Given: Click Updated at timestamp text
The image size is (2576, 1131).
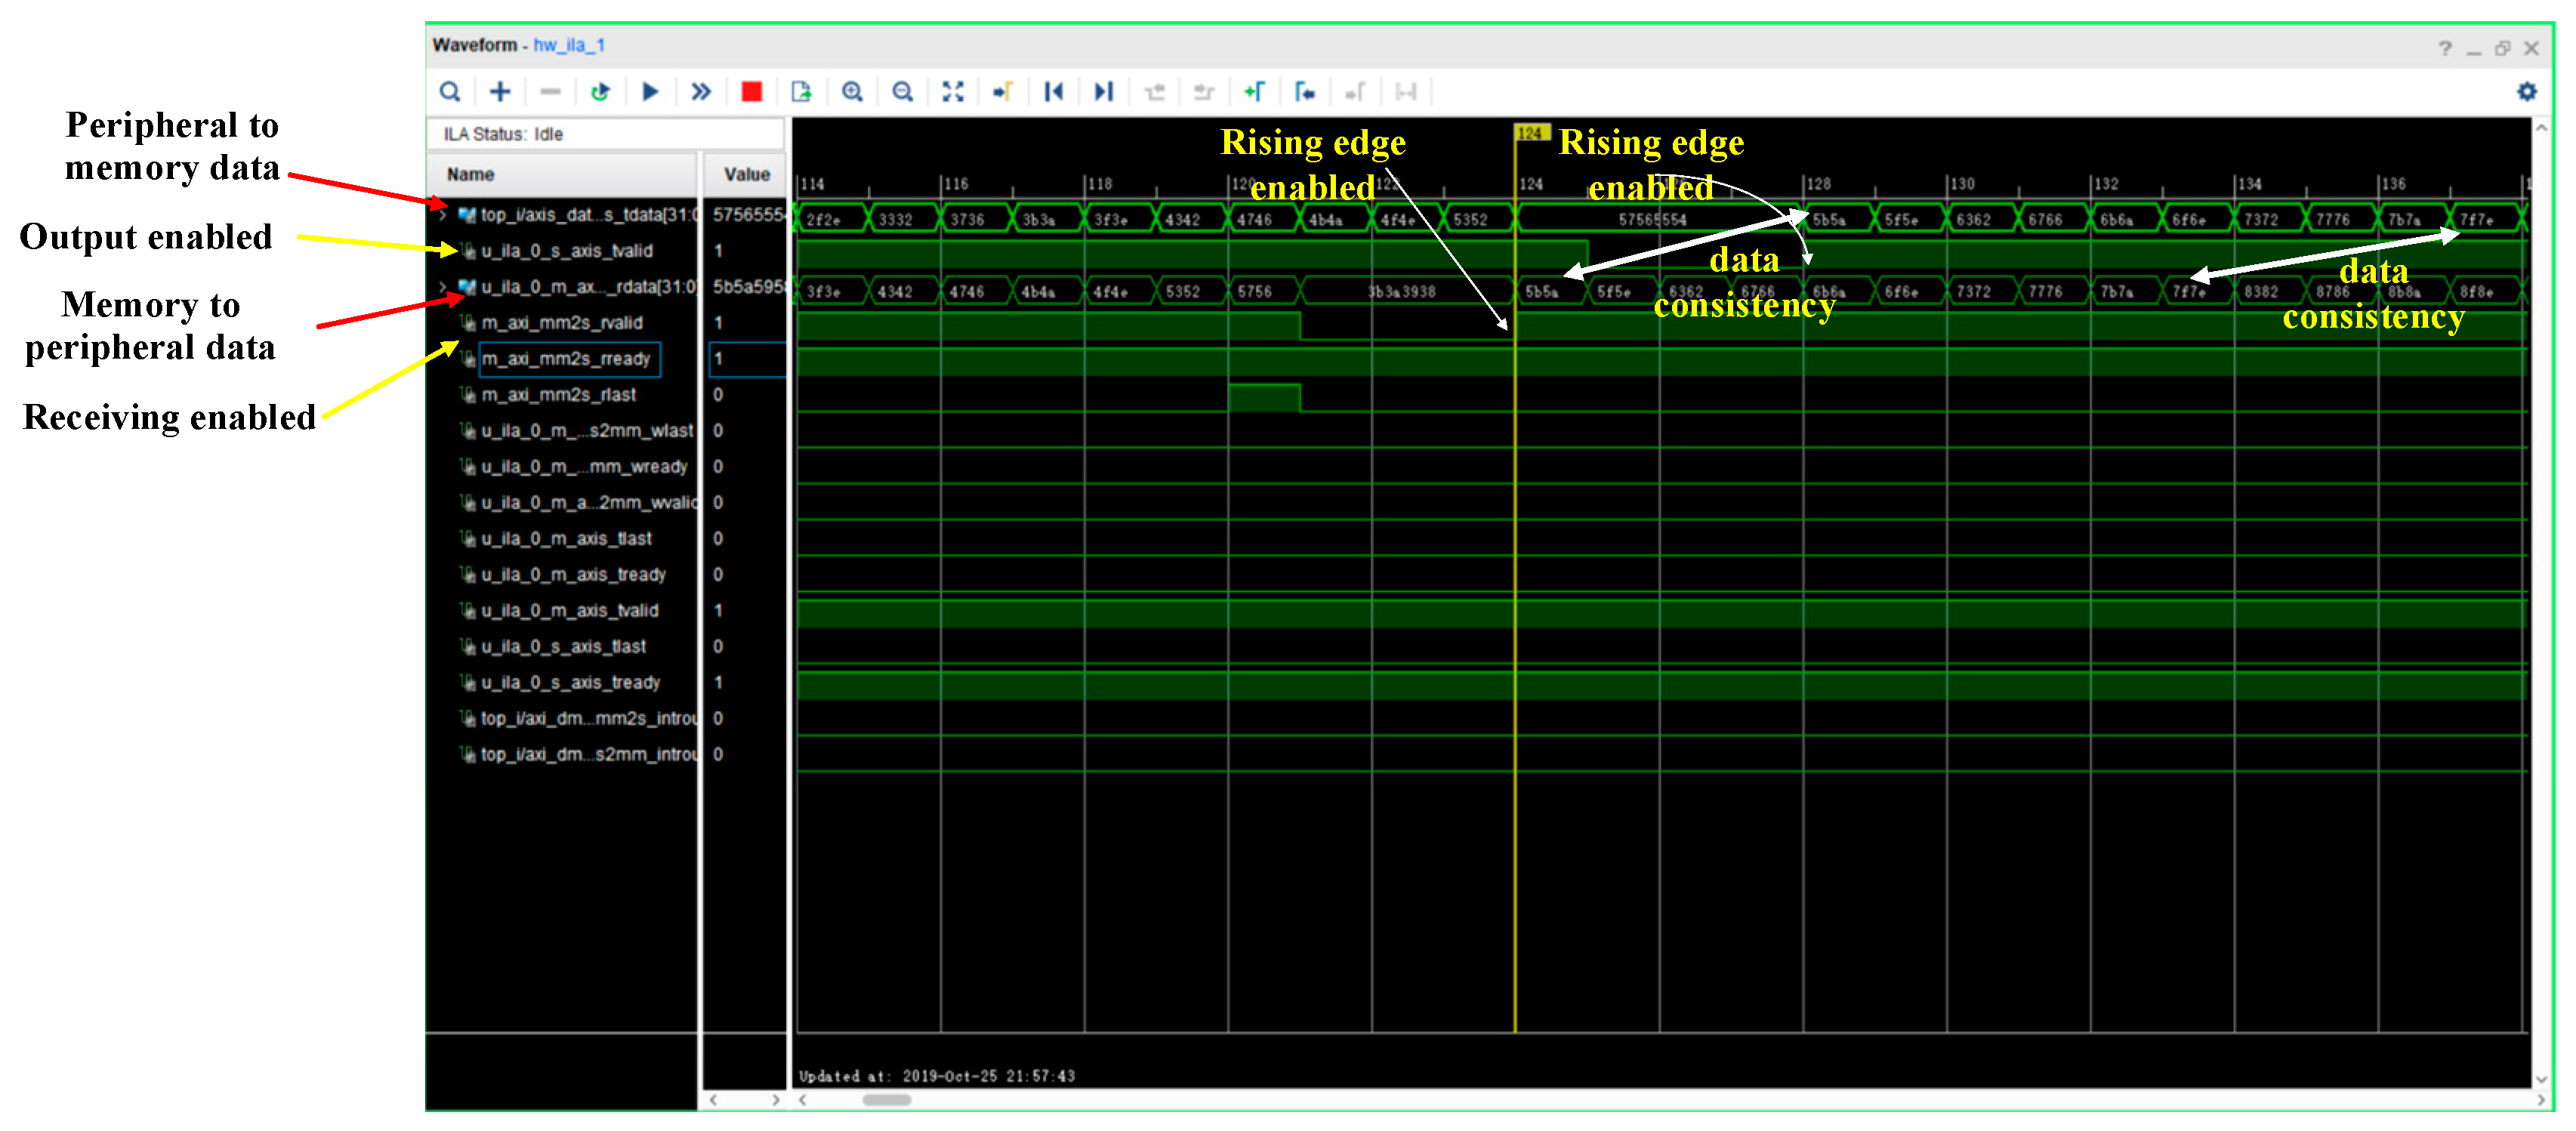Looking at the screenshot, I should tap(937, 1076).
